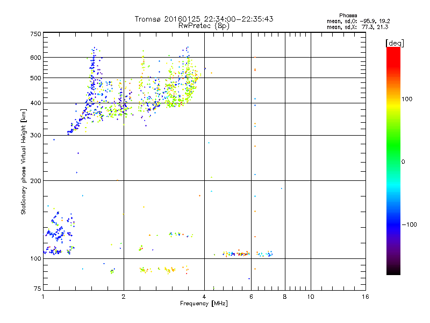Click y-axis tick label '300'
Image resolution: width=430 pixels, height=323 pixels.
[35, 136]
